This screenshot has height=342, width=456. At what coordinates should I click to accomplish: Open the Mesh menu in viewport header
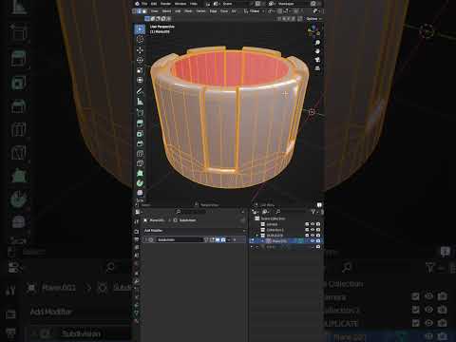point(188,11)
